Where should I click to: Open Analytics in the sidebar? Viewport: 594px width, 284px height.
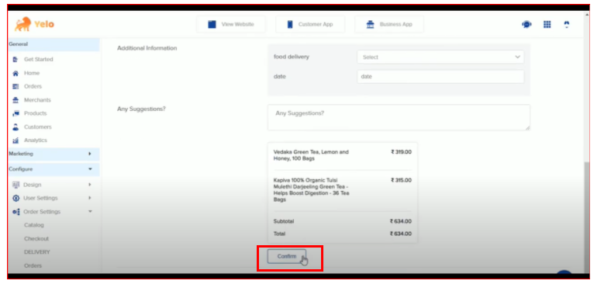click(x=36, y=140)
